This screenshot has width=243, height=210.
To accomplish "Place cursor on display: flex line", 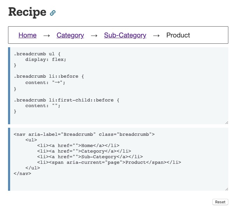I will click(46, 59).
